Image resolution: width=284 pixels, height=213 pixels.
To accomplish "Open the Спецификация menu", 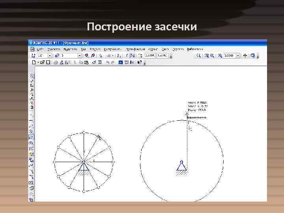I will (135, 49).
